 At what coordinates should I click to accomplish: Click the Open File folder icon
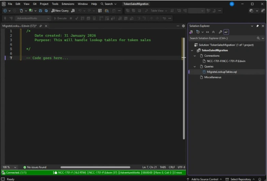[31, 11]
